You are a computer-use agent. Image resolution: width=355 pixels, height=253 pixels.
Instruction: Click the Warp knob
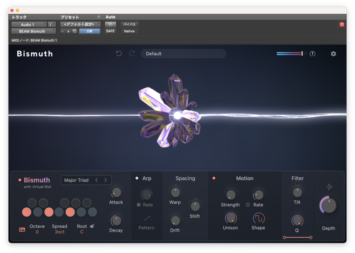click(175, 193)
